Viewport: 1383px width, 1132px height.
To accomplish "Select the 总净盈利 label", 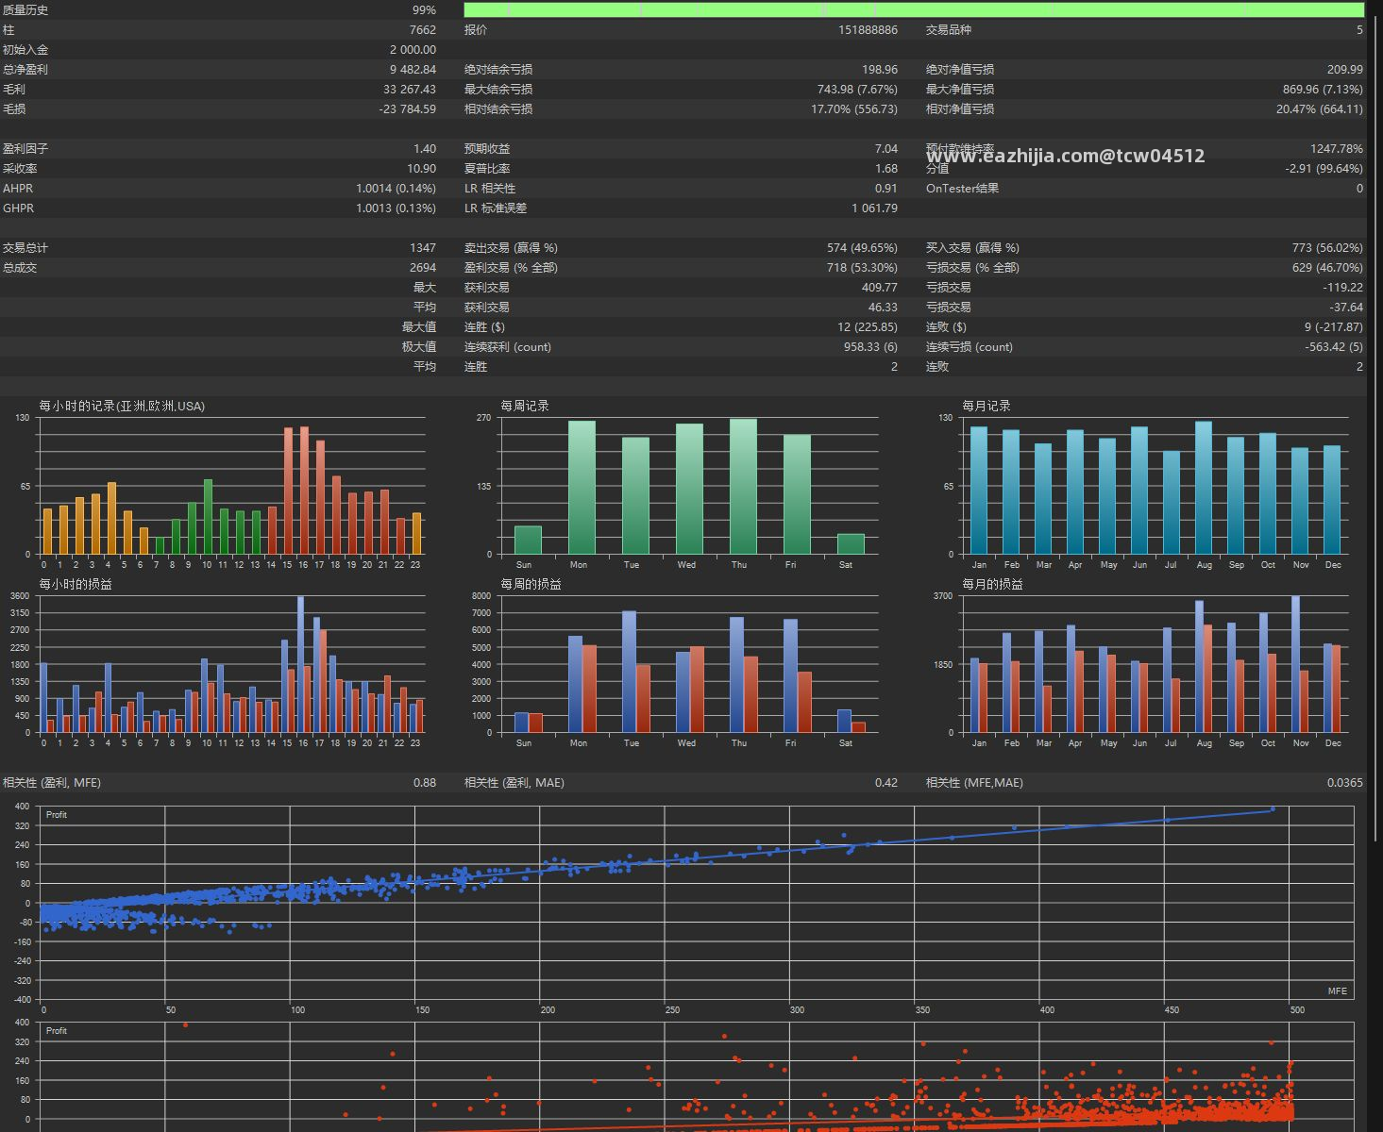I will tap(25, 70).
